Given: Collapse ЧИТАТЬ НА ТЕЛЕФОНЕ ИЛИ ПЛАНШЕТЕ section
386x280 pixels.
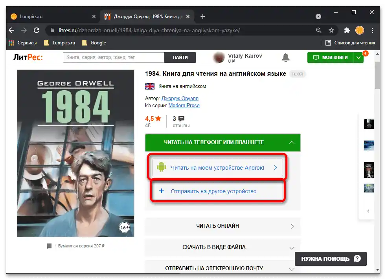Looking at the screenshot, I should pyautogui.click(x=223, y=143).
